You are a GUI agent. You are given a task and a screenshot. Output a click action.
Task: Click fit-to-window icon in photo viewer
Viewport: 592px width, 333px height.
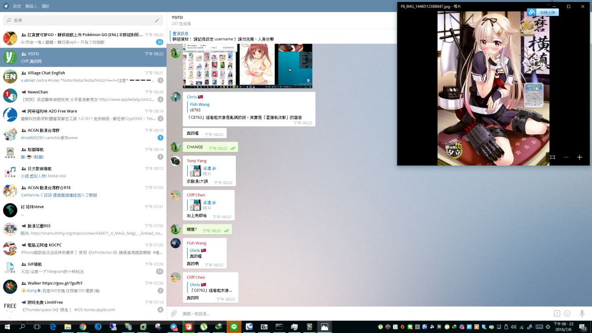552,157
